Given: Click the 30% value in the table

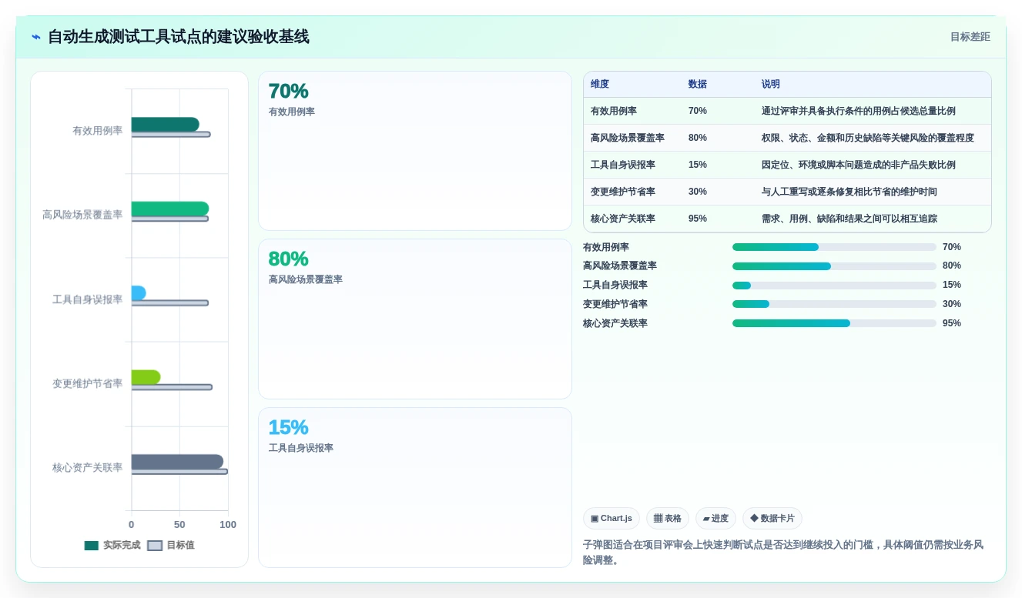Looking at the screenshot, I should tap(698, 192).
